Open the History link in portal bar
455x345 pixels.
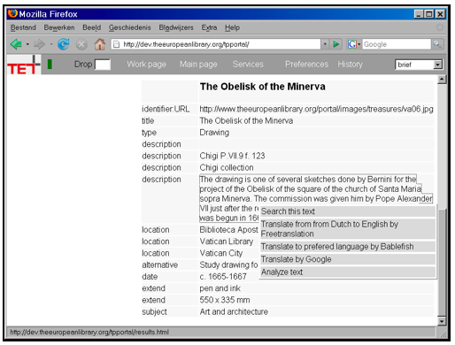pyautogui.click(x=350, y=64)
